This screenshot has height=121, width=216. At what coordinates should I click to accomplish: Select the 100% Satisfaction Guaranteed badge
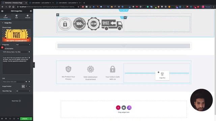pos(79,24)
